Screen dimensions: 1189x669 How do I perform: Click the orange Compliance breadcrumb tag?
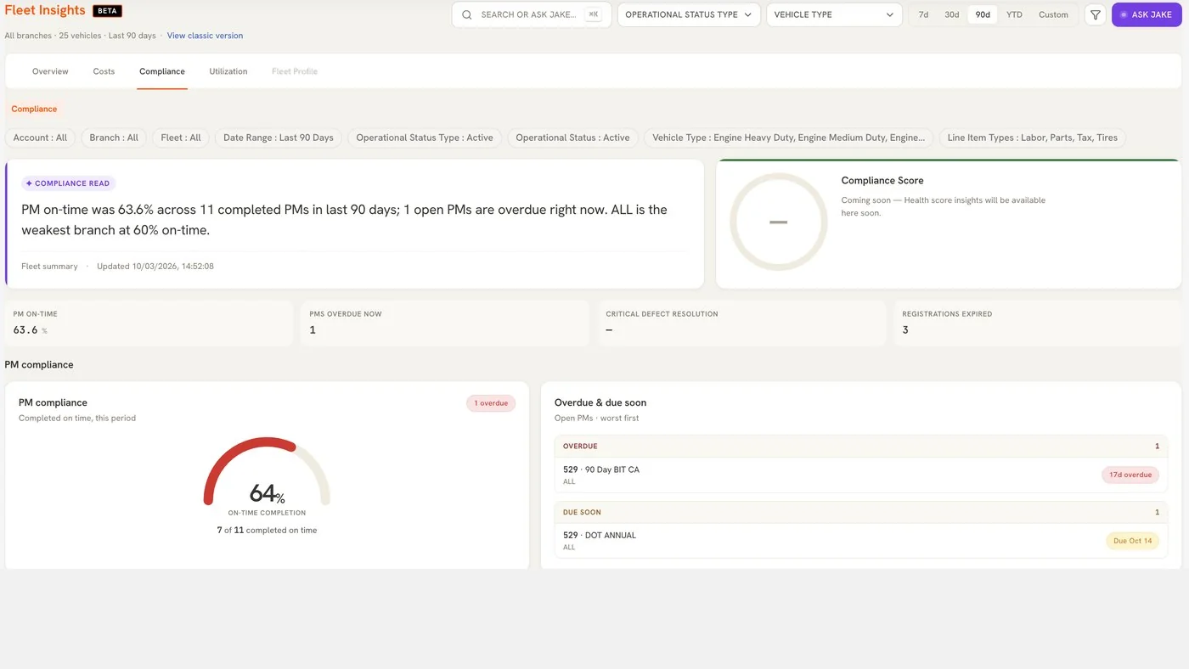point(34,109)
